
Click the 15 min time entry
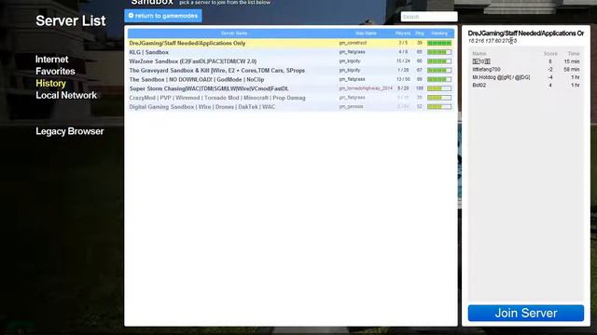coord(572,61)
